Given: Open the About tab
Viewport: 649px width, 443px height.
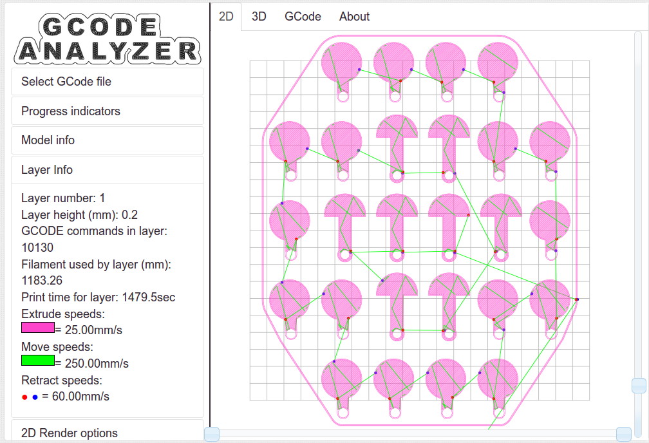Looking at the screenshot, I should pyautogui.click(x=354, y=17).
